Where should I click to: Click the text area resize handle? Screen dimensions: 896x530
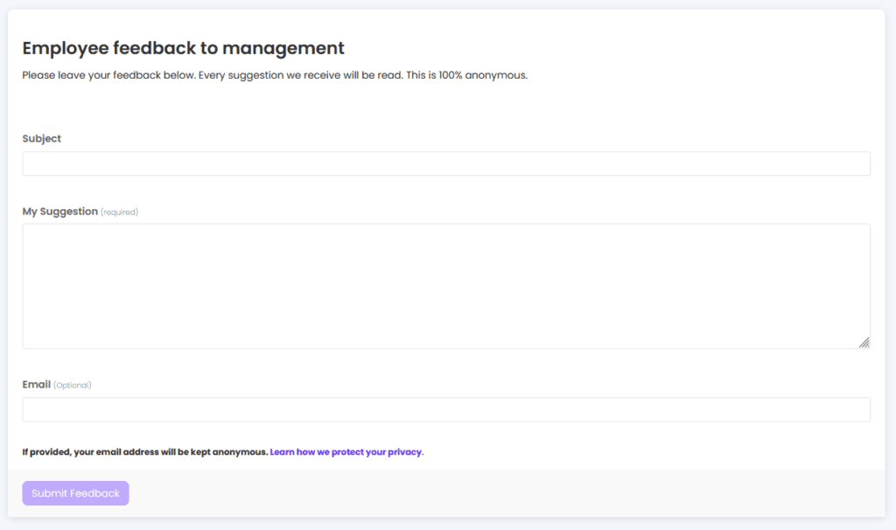[x=864, y=342]
